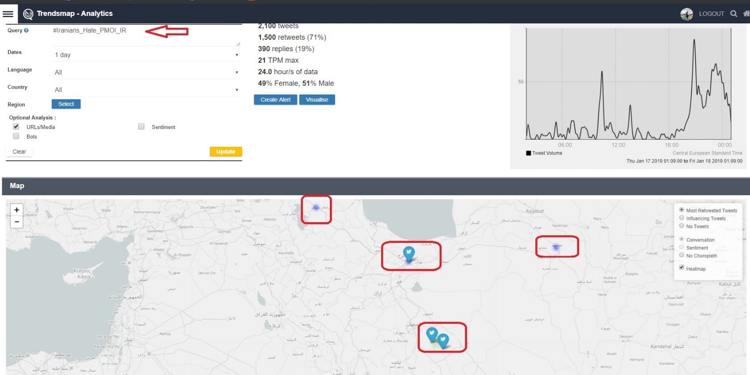This screenshot has width=750, height=375.
Task: Zoom out on the map
Action: 17,222
